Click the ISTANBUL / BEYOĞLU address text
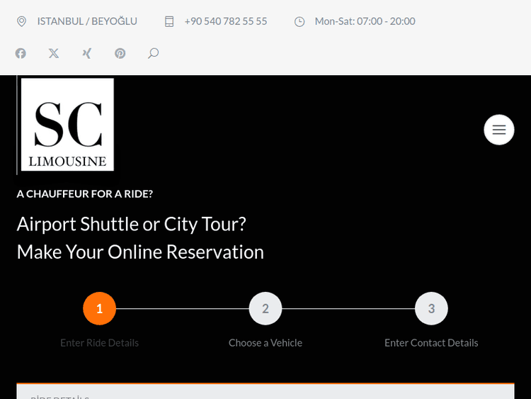531x399 pixels. coord(87,21)
